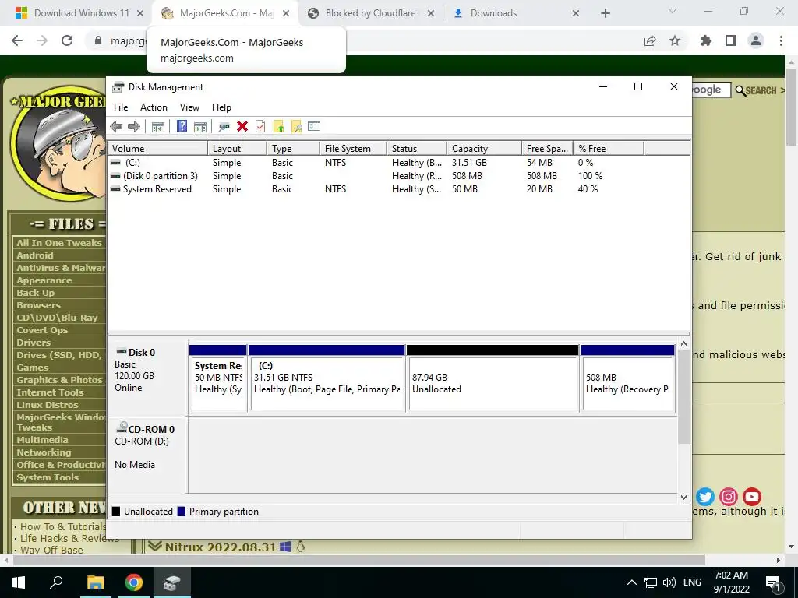
Task: Open the View menu
Action: pyautogui.click(x=189, y=107)
